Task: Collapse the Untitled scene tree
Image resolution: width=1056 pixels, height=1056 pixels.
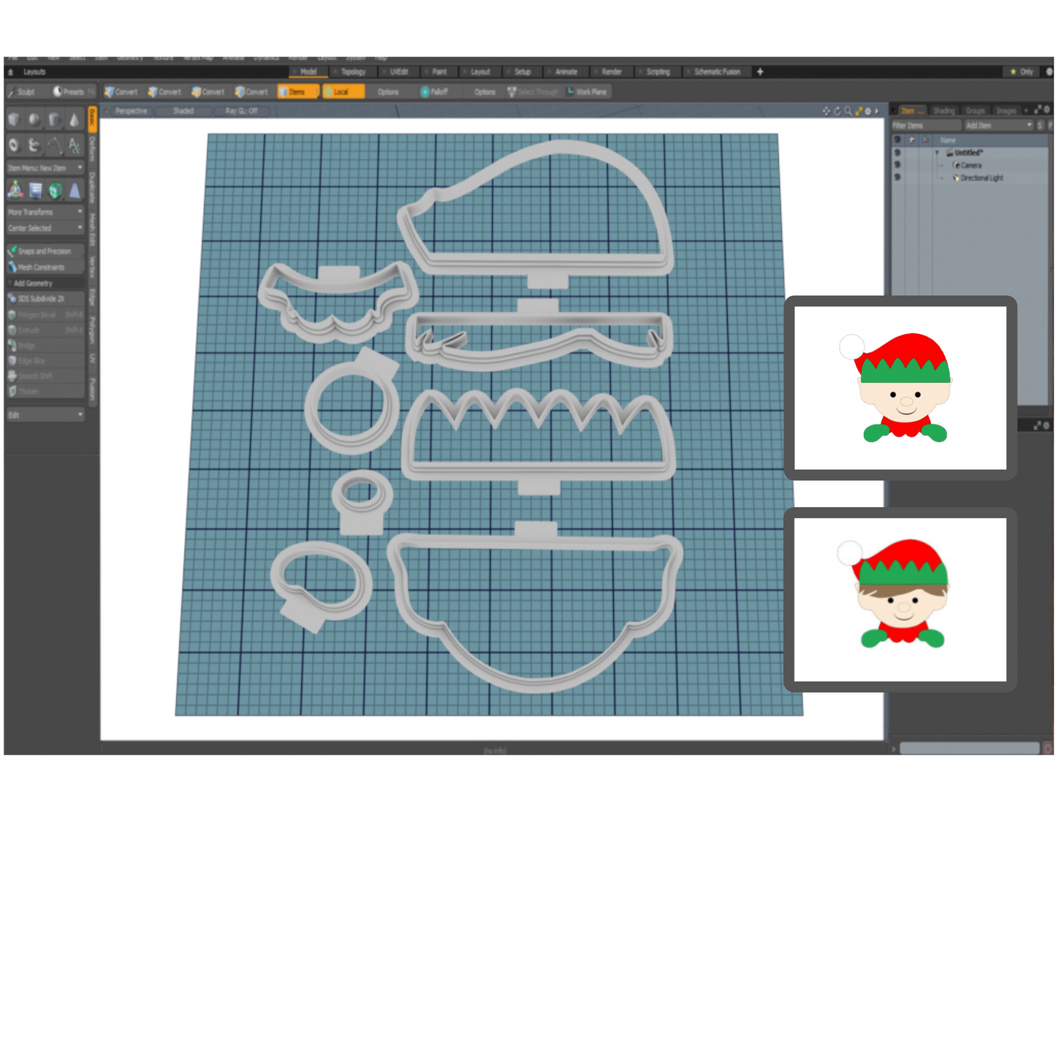Action: tap(937, 153)
